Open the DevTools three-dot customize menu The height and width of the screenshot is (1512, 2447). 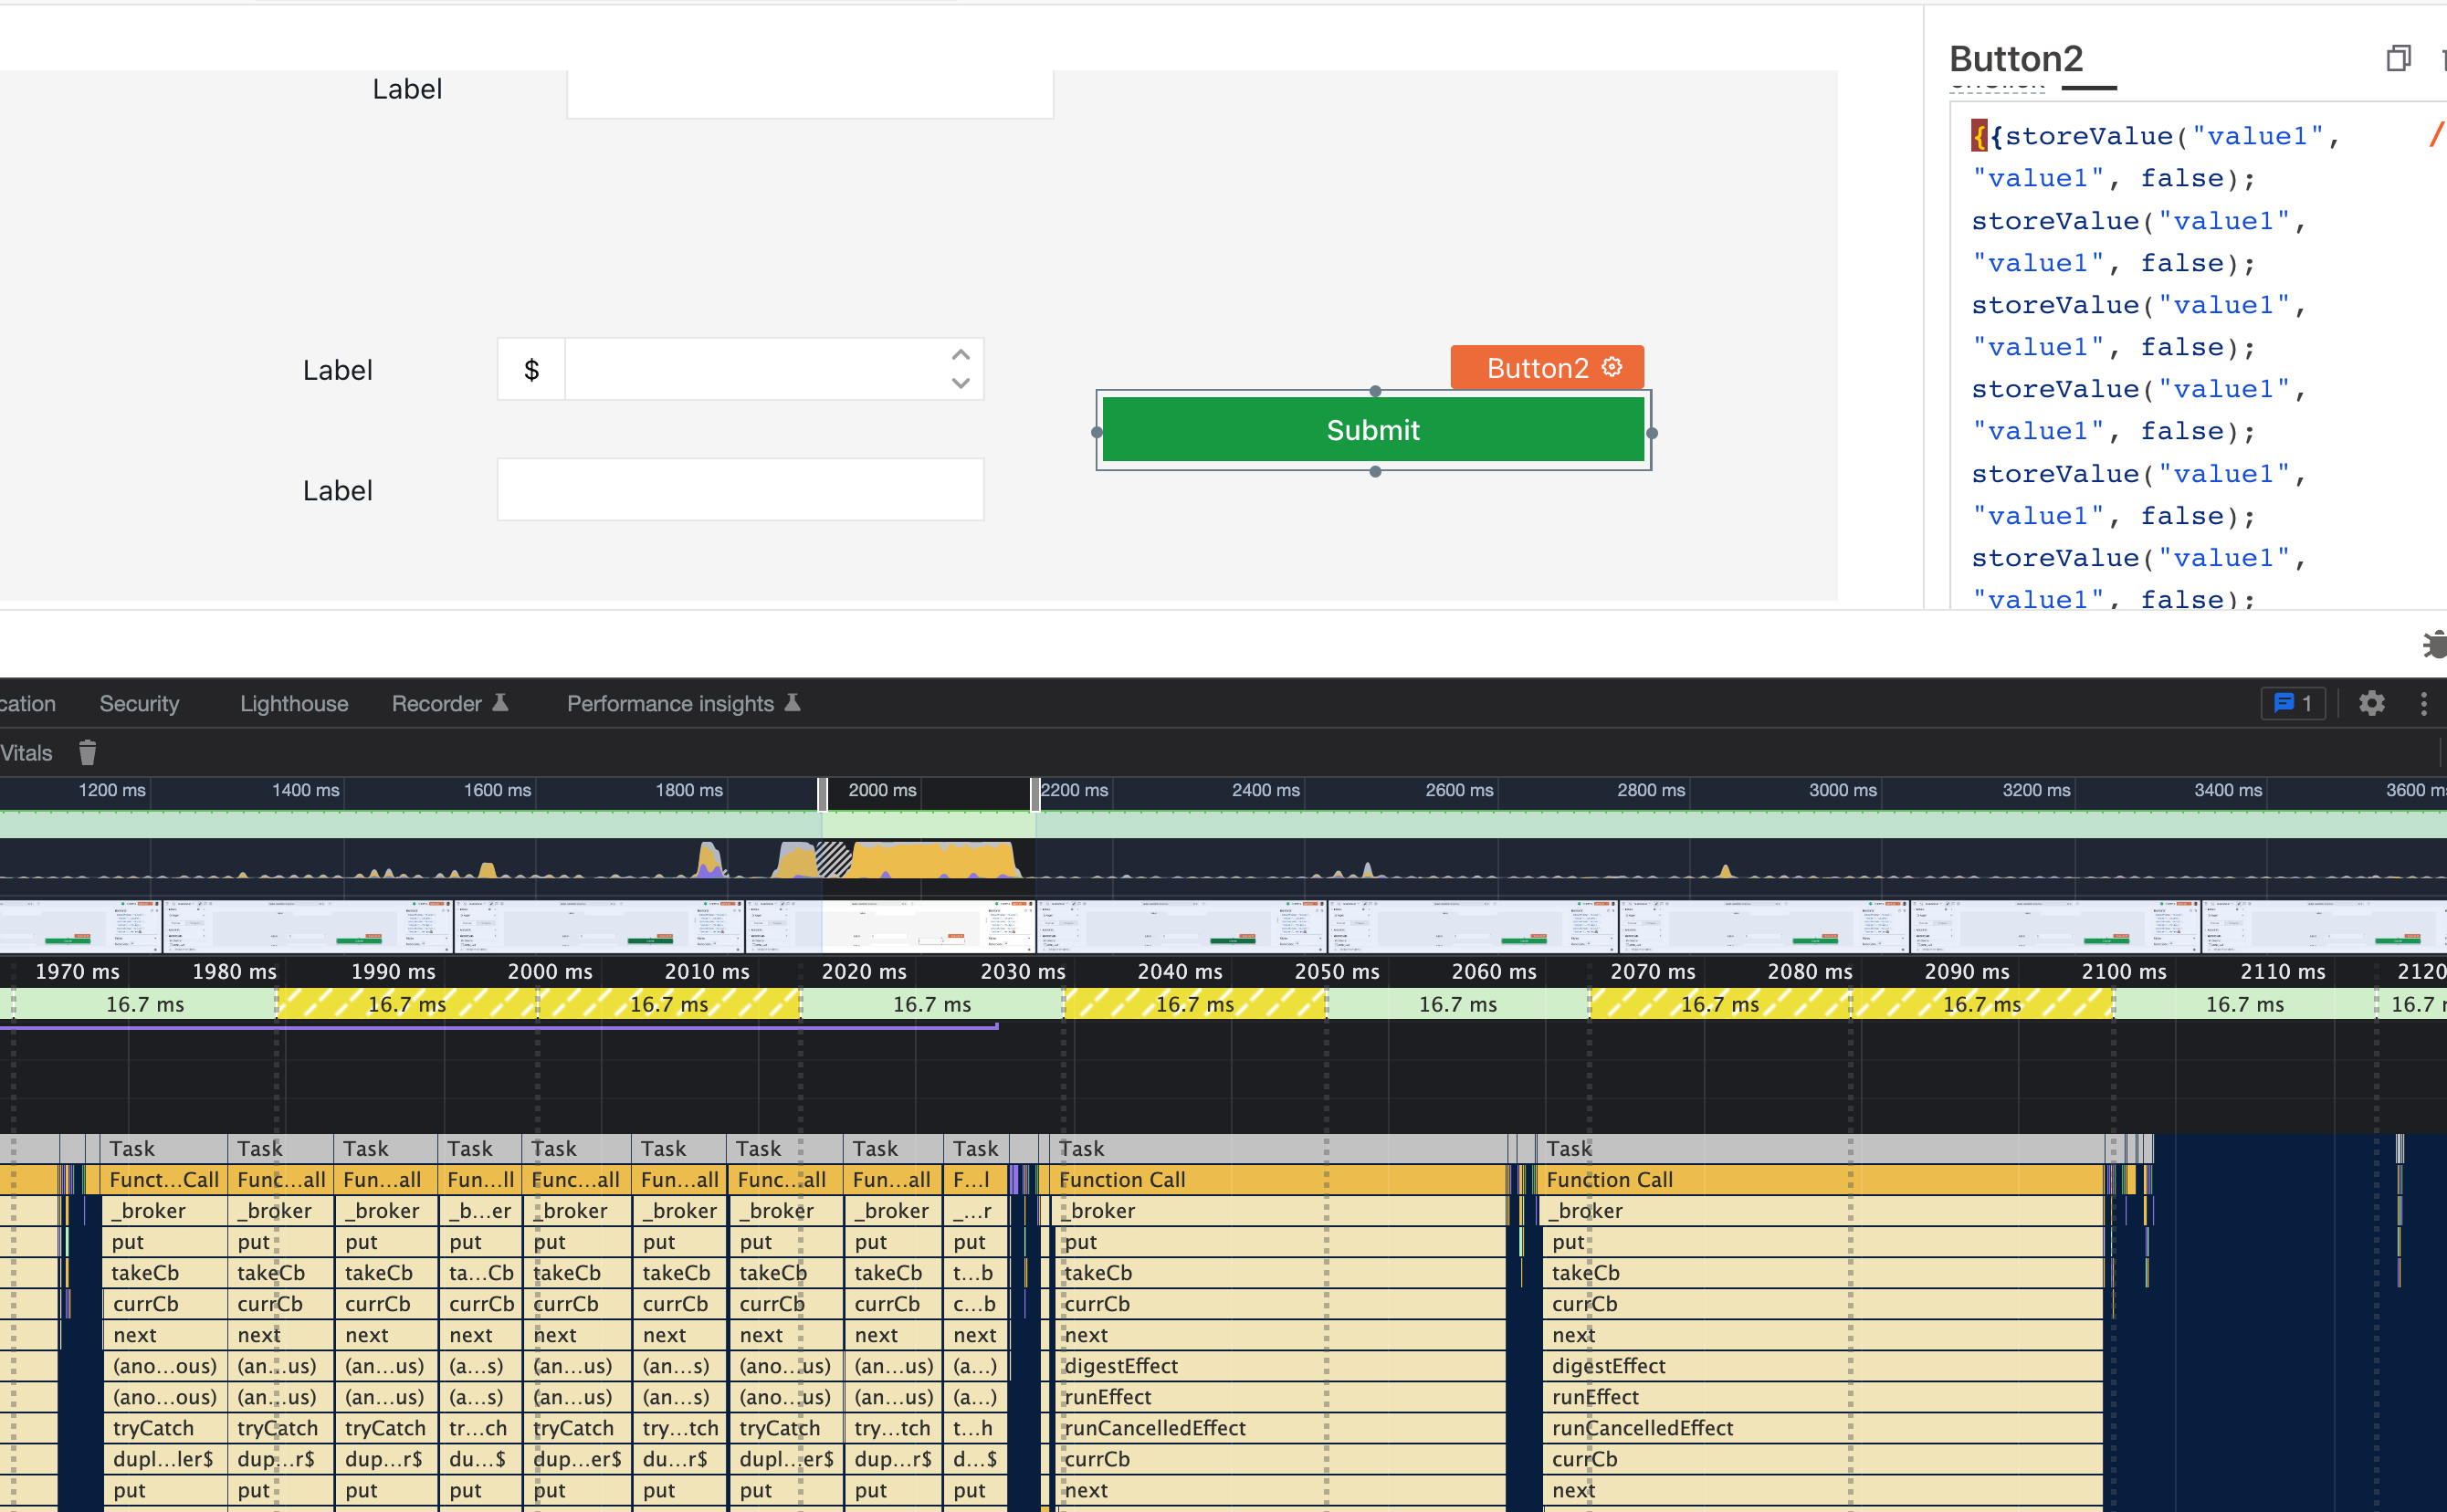coord(2423,703)
